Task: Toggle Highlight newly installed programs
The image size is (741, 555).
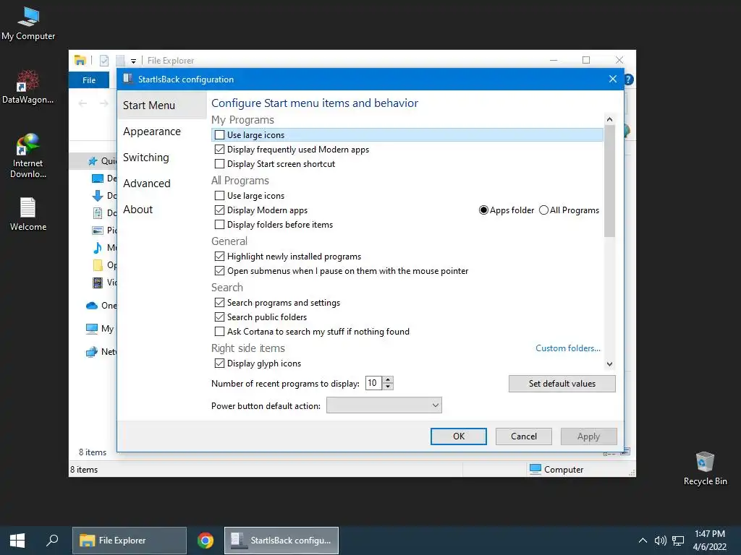Action: point(219,257)
